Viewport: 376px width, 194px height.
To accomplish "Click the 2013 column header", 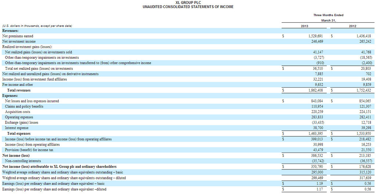I will (x=304, y=26).
